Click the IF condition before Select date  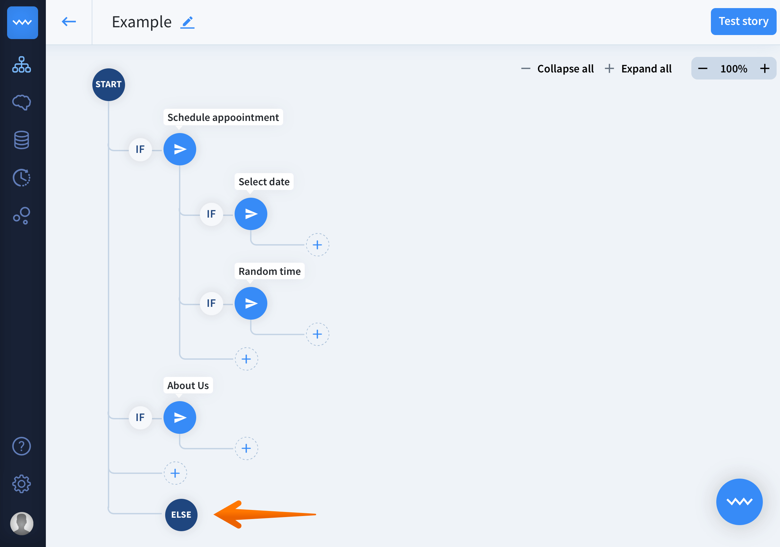pos(211,214)
